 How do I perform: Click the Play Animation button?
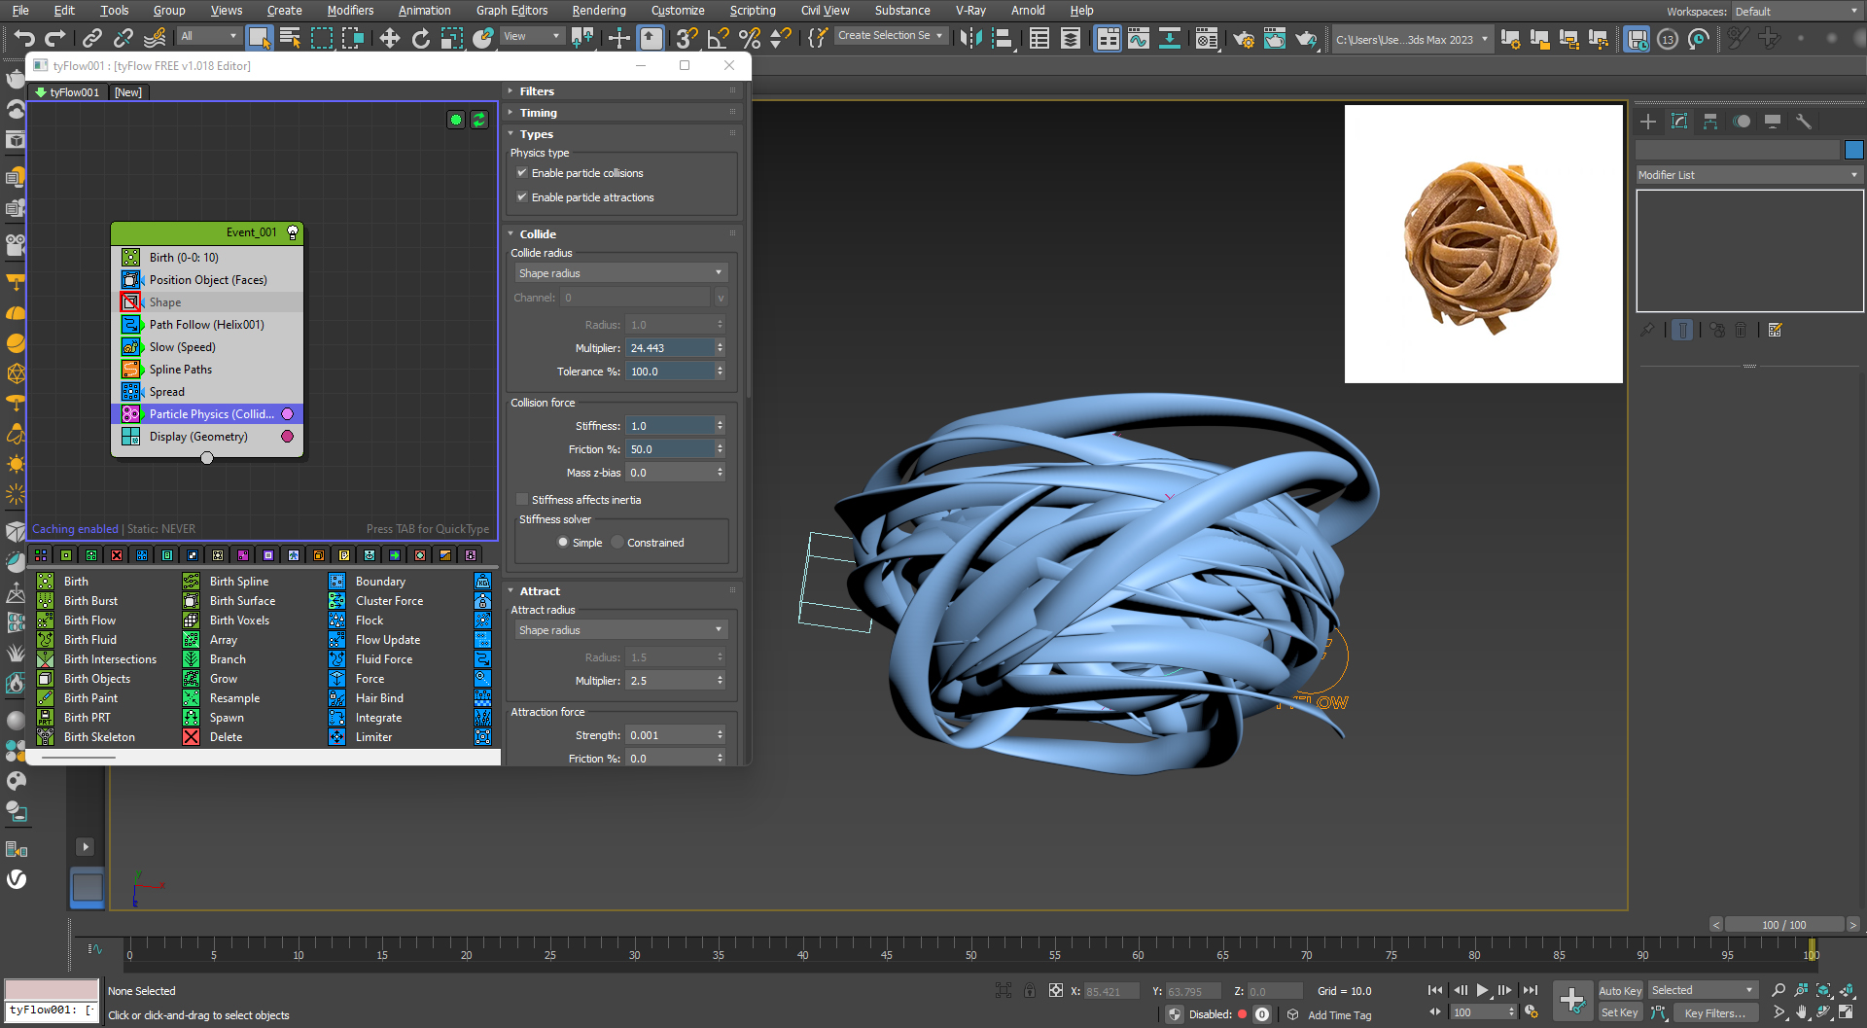(1482, 990)
